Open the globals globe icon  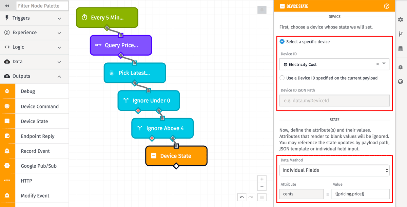tap(401, 81)
